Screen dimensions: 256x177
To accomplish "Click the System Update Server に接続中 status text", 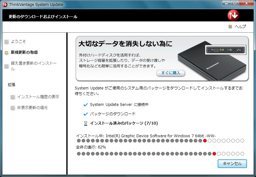I will coord(119,105).
